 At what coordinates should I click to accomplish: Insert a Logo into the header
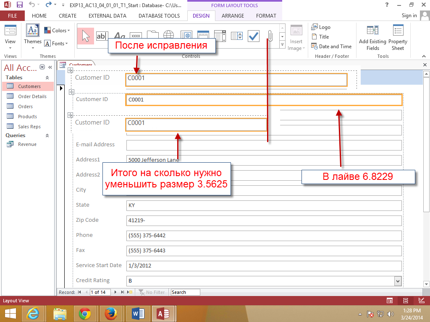coord(321,27)
